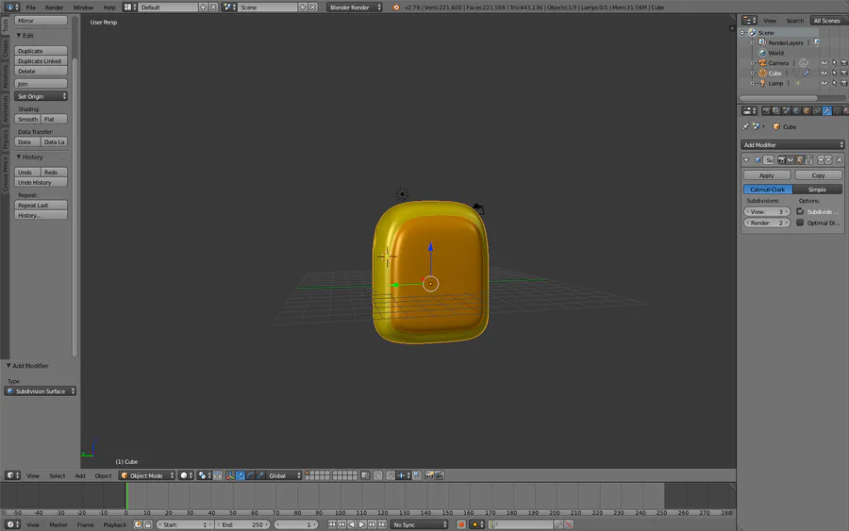Remove modifier with the X icon
Image resolution: width=849 pixels, height=531 pixels.
840,160
